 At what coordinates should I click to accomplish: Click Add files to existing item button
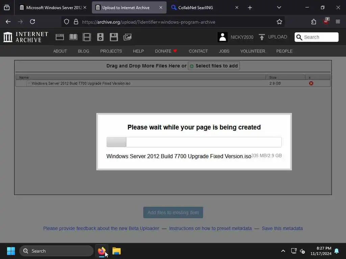pos(173,212)
